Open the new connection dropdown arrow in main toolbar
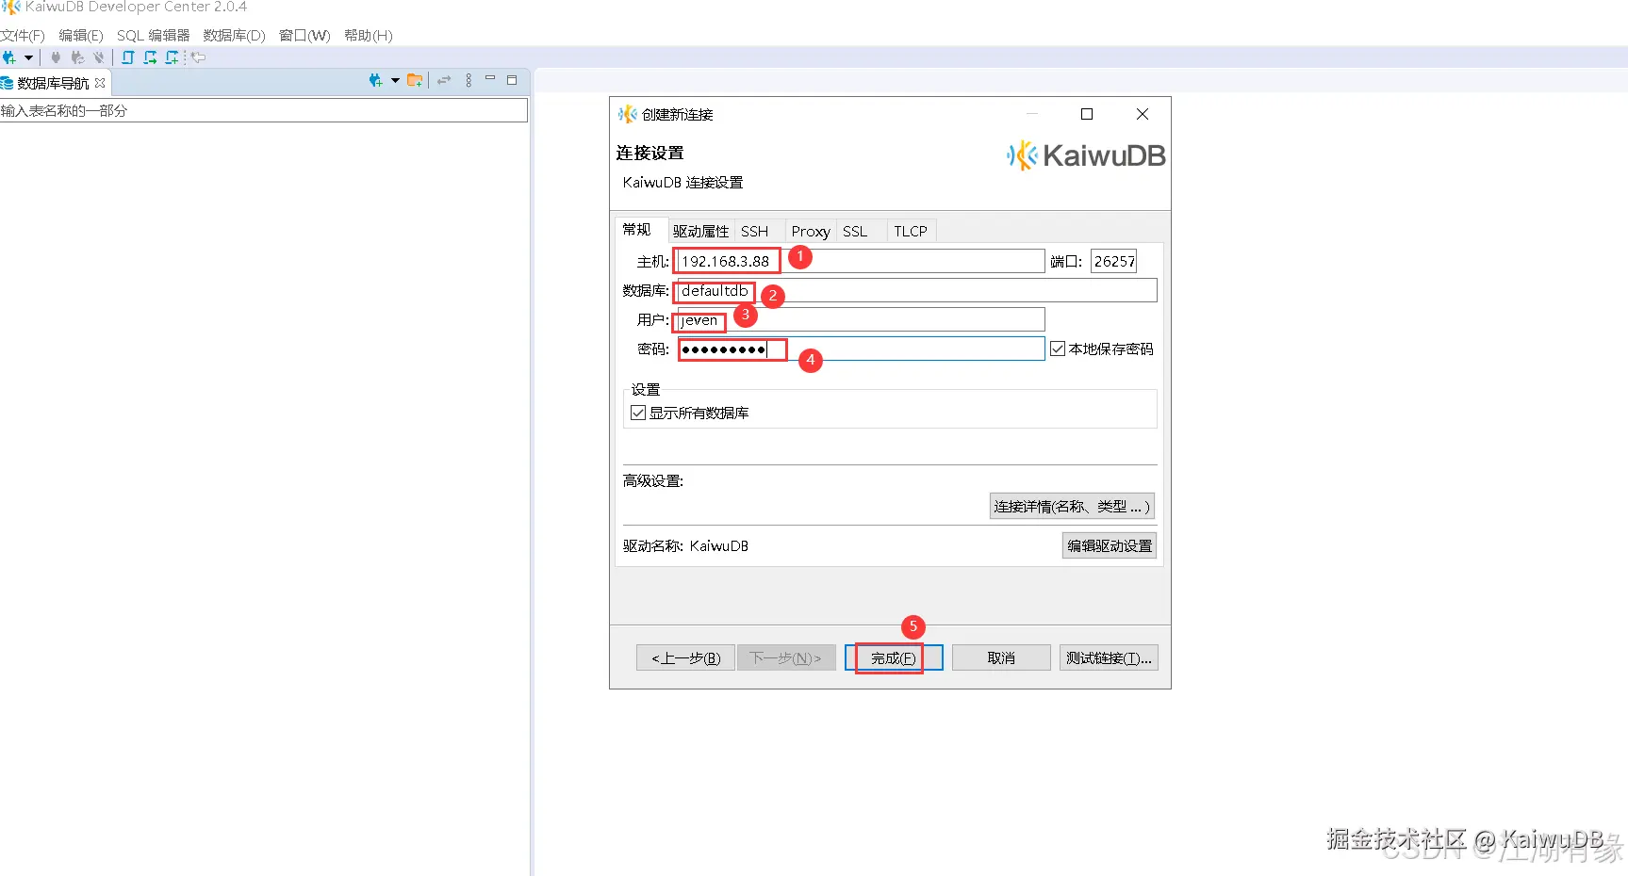 (x=28, y=57)
